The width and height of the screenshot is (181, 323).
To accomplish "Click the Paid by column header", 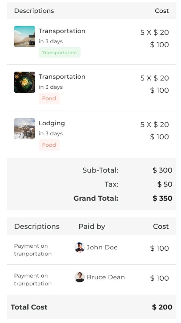I will pyautogui.click(x=92, y=226).
